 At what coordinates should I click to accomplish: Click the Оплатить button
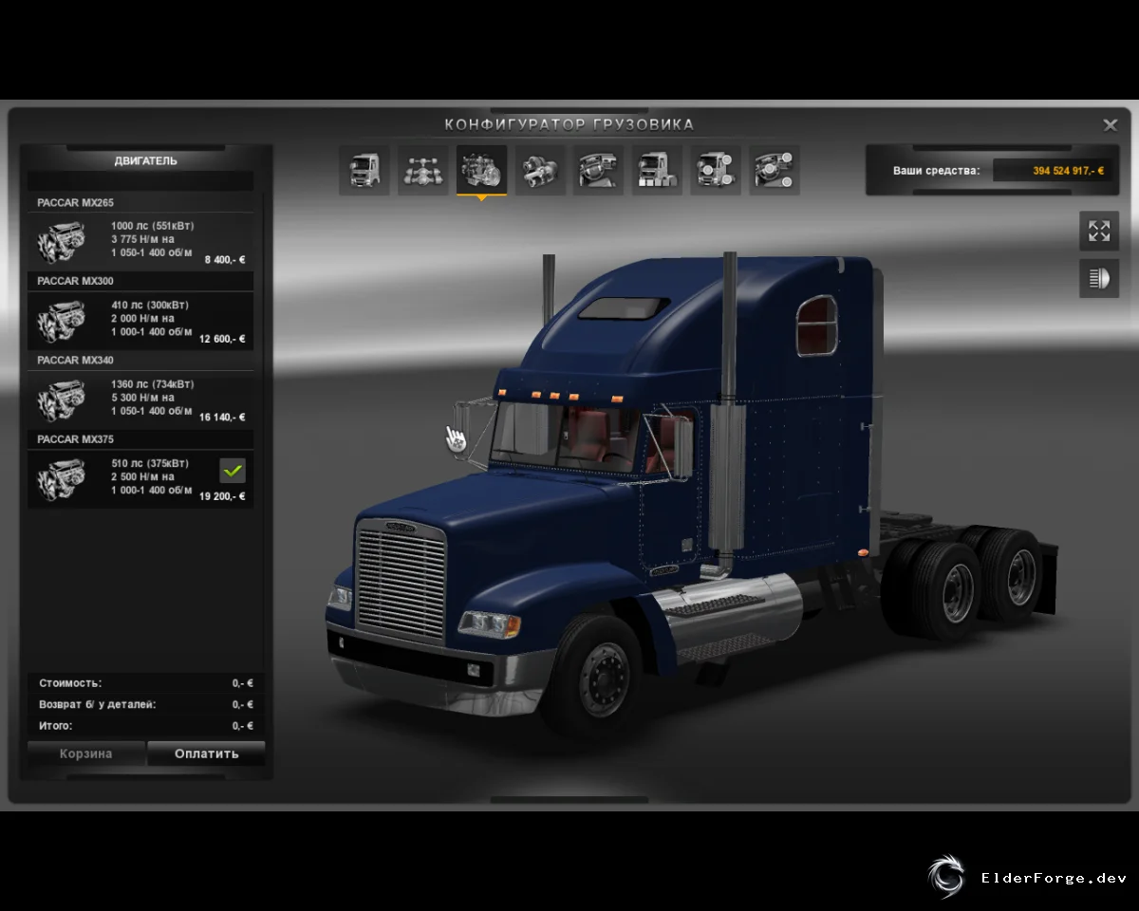click(x=207, y=753)
